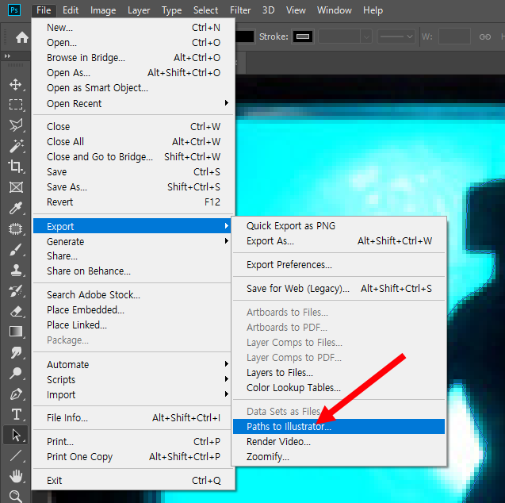505x503 pixels.
Task: Click the W width input field
Action: (454, 36)
